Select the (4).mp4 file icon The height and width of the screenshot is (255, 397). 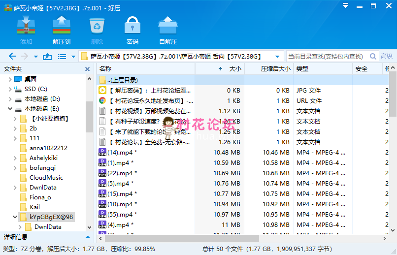(x=102, y=224)
